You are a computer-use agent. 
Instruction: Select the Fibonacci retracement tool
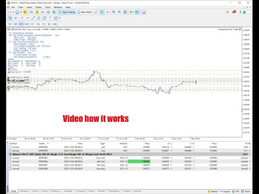pos(44,18)
